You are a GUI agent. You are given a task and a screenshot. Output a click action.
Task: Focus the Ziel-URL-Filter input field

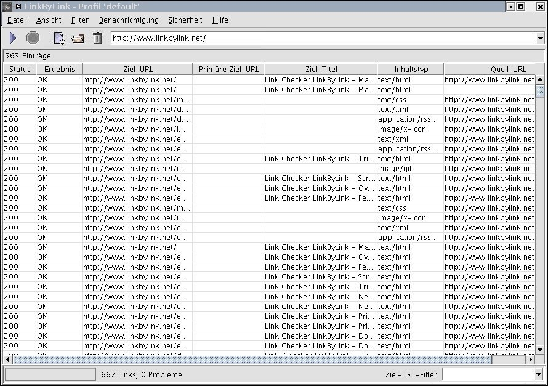(x=488, y=374)
